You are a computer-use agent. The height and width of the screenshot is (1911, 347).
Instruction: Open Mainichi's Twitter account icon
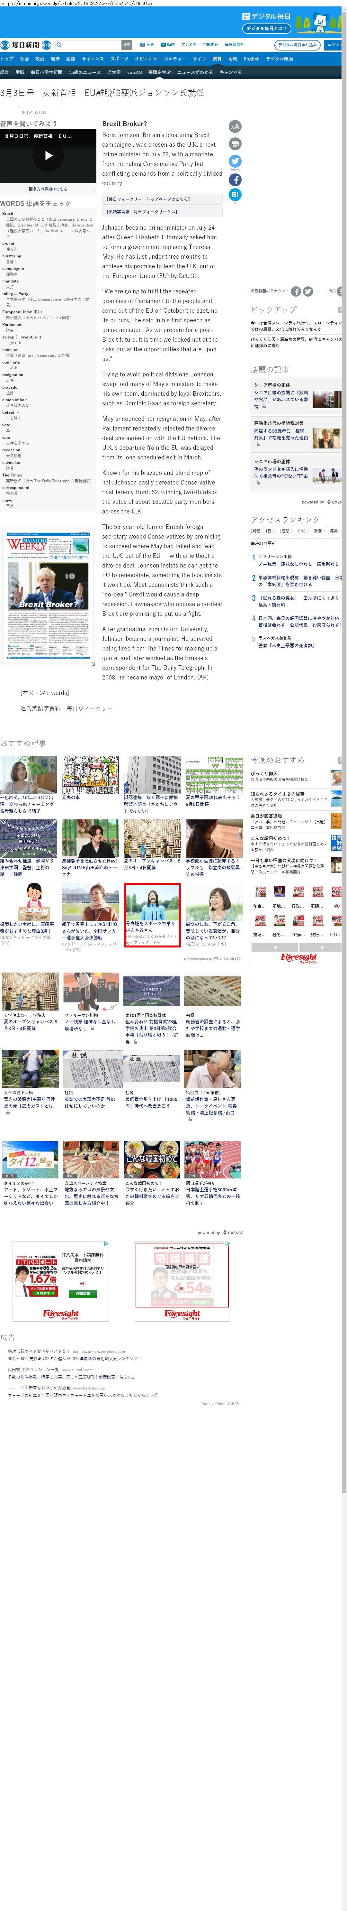click(x=308, y=291)
